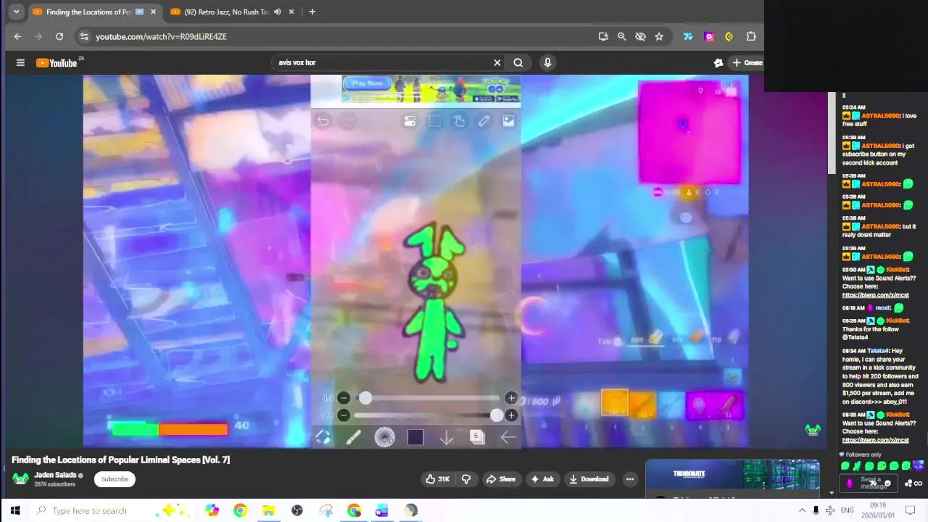Click the undo arrow in drawing overlay

point(323,121)
